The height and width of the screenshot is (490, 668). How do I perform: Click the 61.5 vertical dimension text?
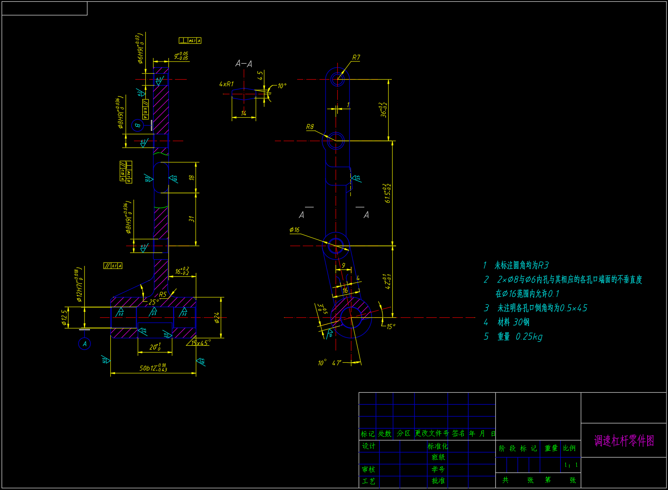387,193
